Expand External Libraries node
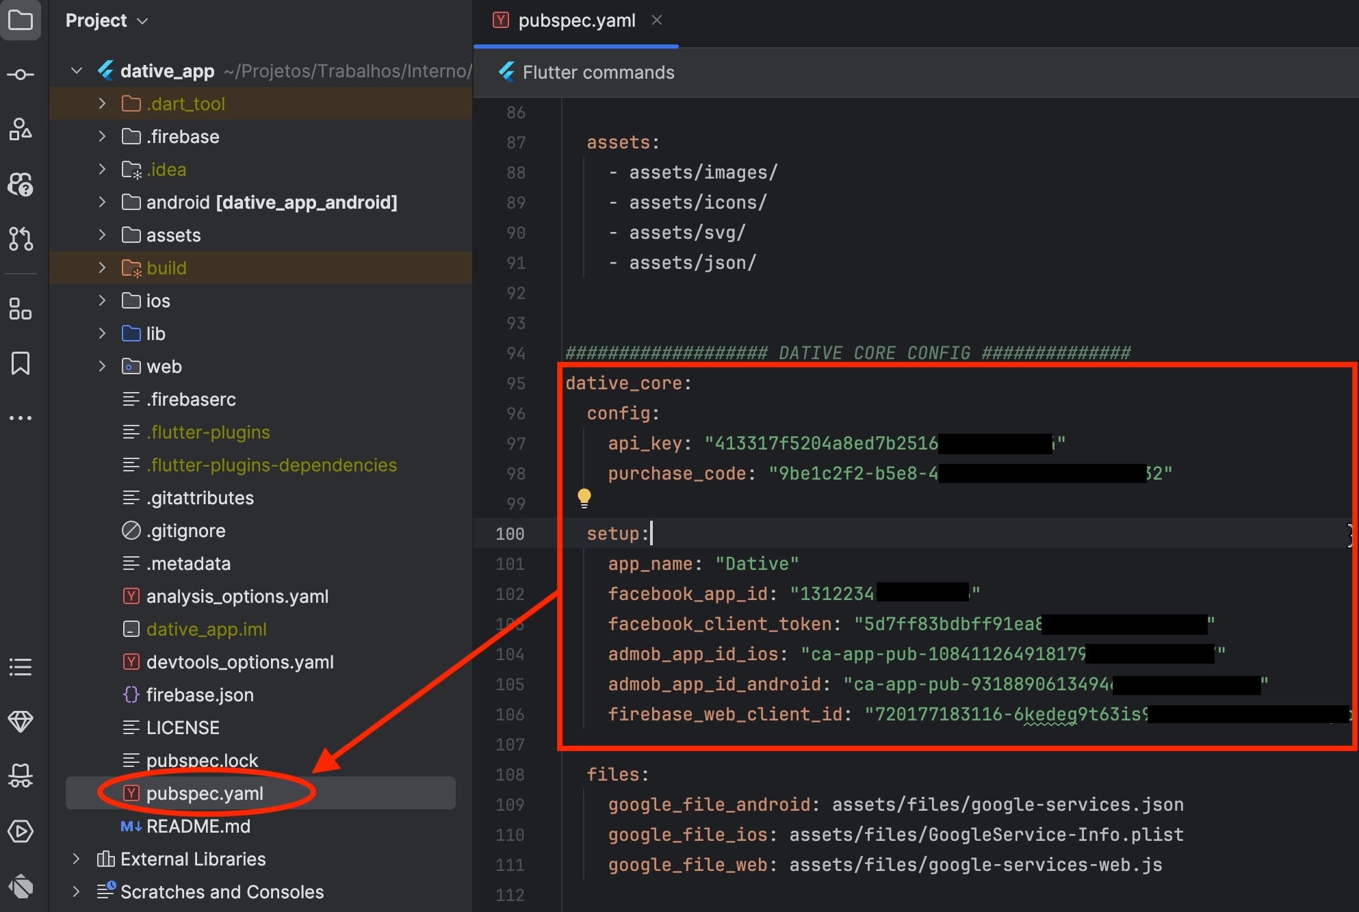The image size is (1359, 912). pos(77,859)
